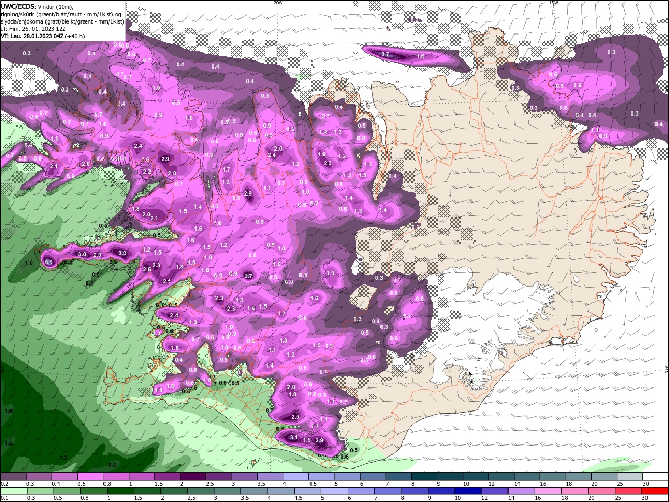The image size is (669, 502).
Task: Click the 'rigning/skúrir' description line
Action: (x=61, y=14)
